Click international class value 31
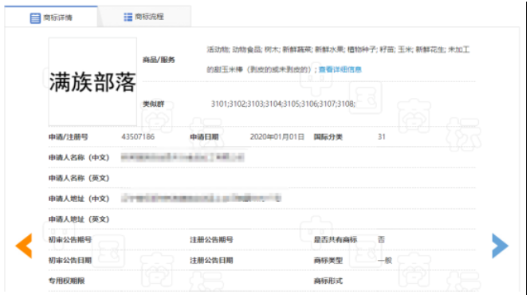 [382, 136]
